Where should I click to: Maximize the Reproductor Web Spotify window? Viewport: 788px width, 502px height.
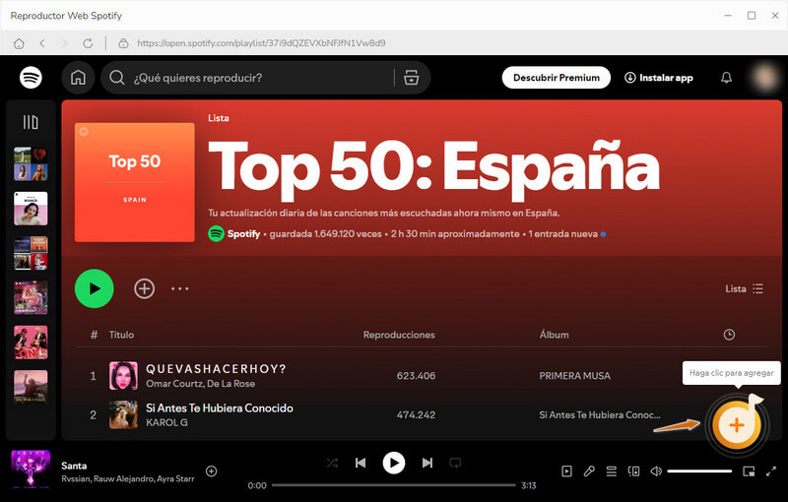coord(752,16)
